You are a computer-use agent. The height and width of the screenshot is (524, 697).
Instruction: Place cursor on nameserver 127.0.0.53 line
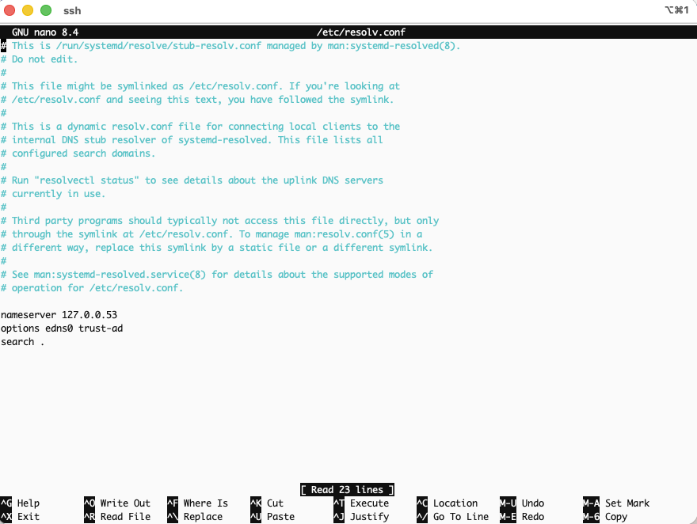[x=59, y=315]
